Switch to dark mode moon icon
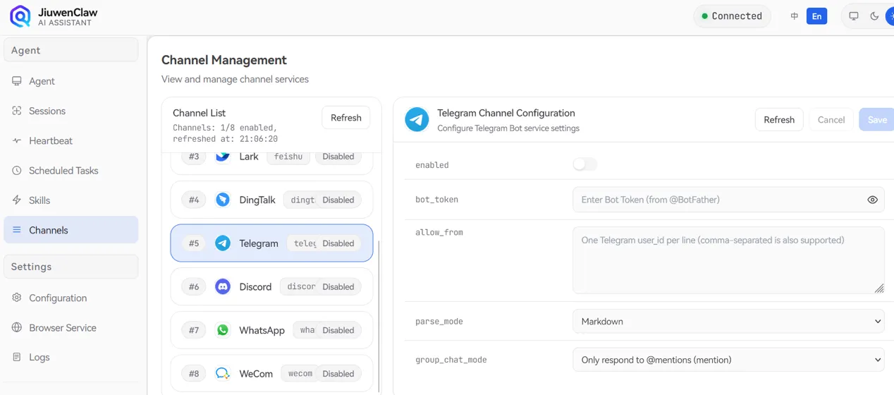Screen dimensions: 894x395 coord(874,16)
